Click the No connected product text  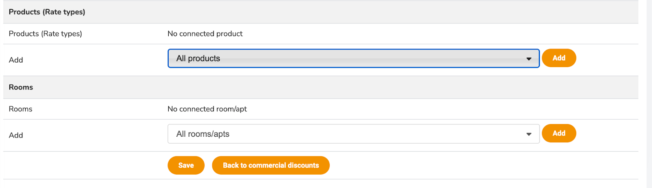click(x=205, y=34)
